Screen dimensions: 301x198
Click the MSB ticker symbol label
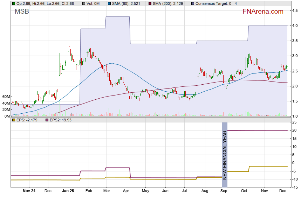click(22, 12)
